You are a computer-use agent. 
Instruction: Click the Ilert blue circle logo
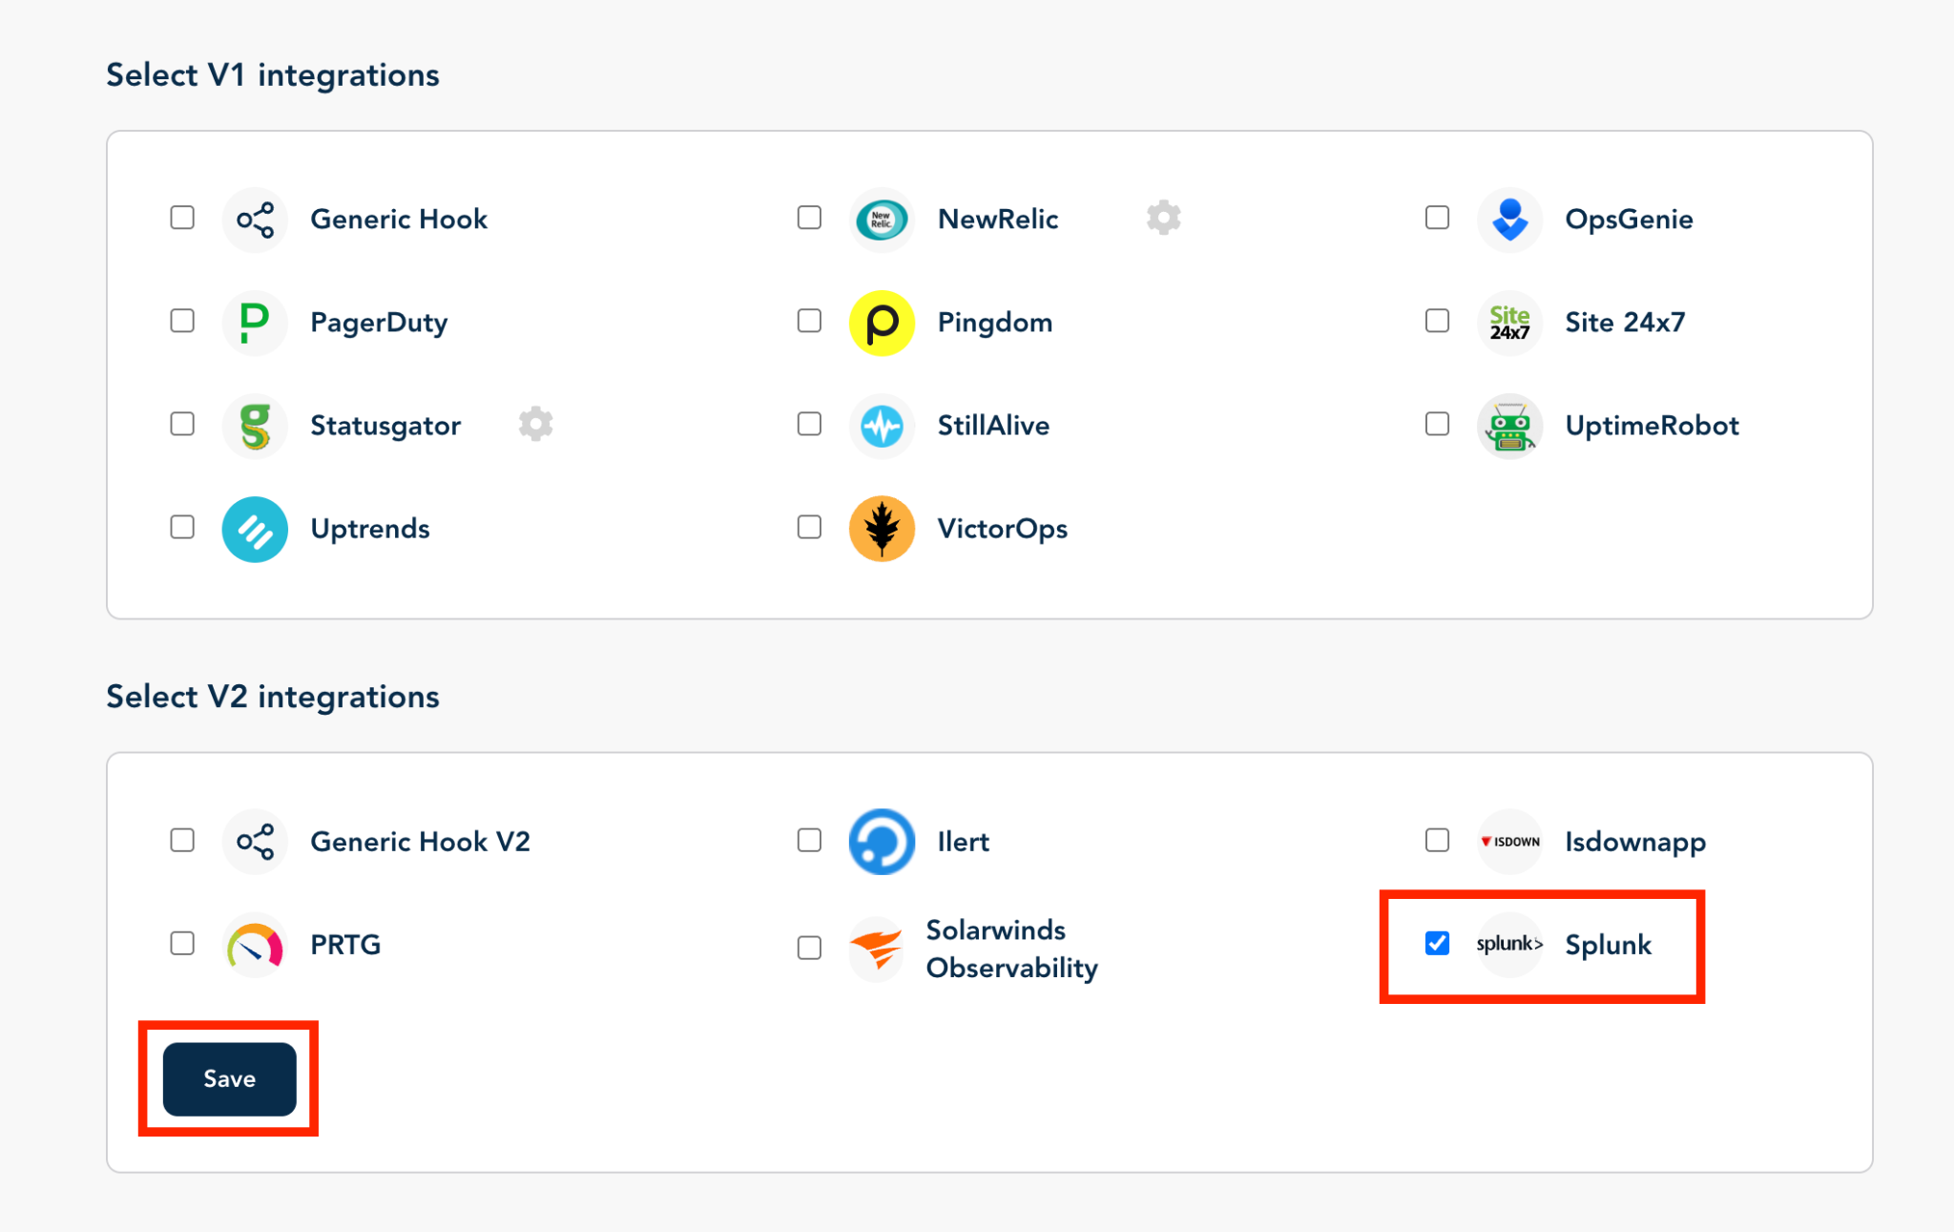pos(882,842)
